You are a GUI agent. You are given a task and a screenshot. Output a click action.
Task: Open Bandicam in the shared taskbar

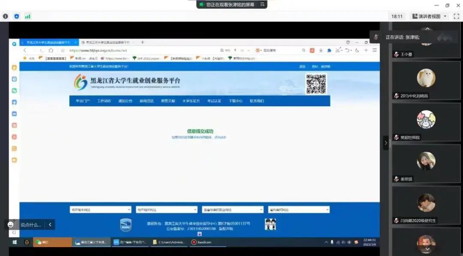pos(207,242)
